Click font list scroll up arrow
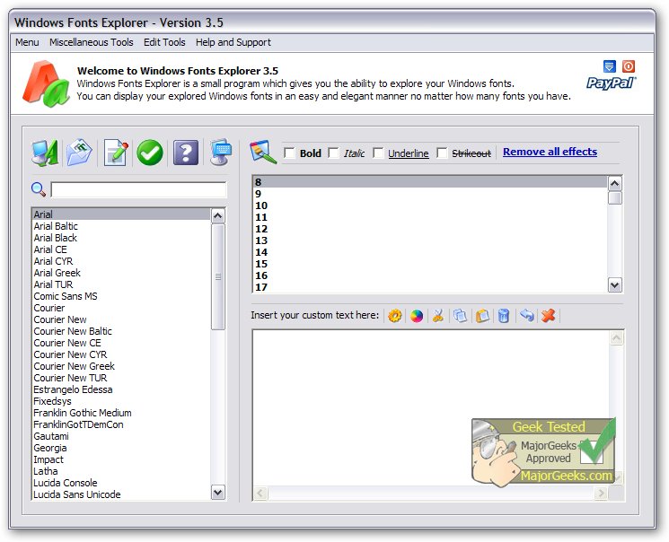Image resolution: width=669 pixels, height=542 pixels. click(x=217, y=215)
